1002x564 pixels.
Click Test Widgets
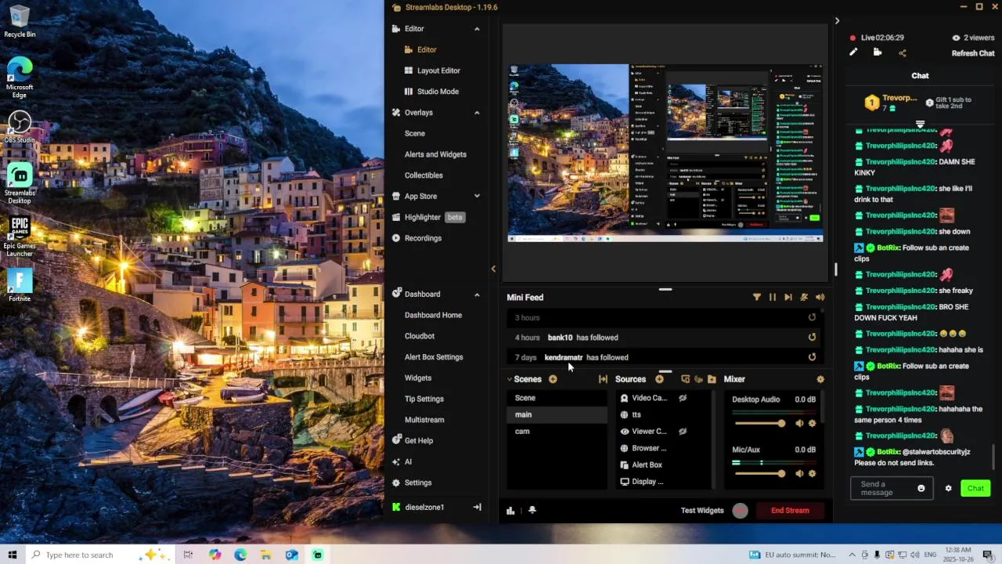coord(702,511)
